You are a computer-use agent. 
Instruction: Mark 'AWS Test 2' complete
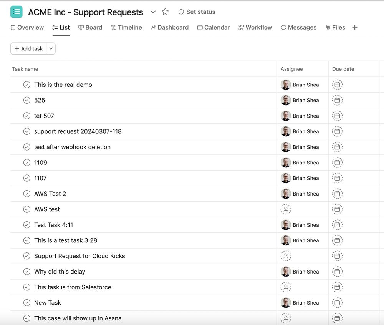tap(27, 194)
